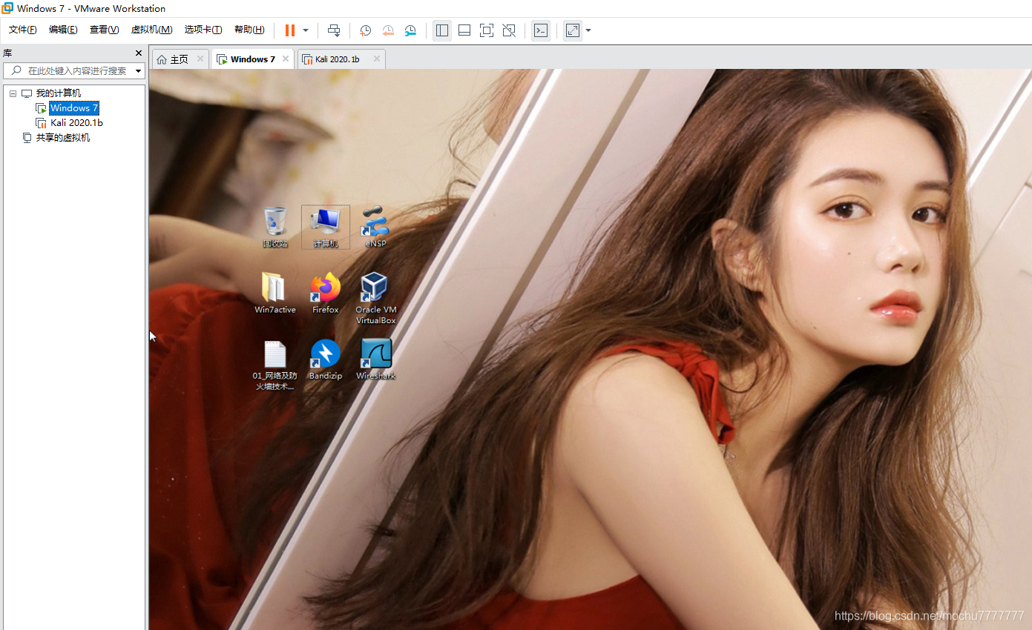This screenshot has width=1032, height=630.
Task: Click the VMware Workstation title bar icon
Action: 7,8
